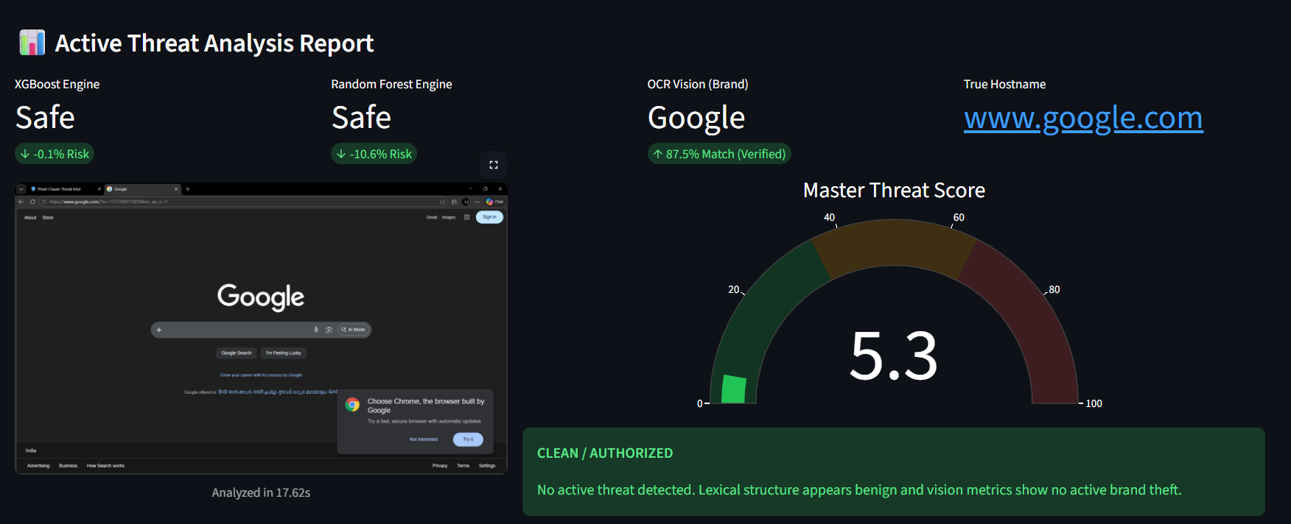This screenshot has width=1291, height=524.
Task: Click the up arrow in the 87.5% Match badge
Action: tap(658, 154)
